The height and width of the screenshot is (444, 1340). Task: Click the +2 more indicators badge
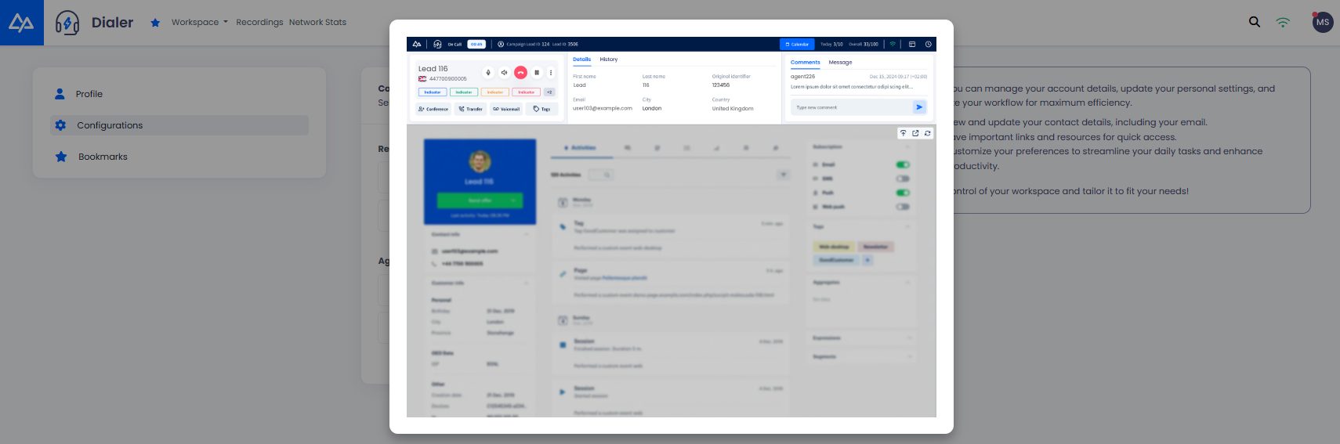pyautogui.click(x=549, y=92)
